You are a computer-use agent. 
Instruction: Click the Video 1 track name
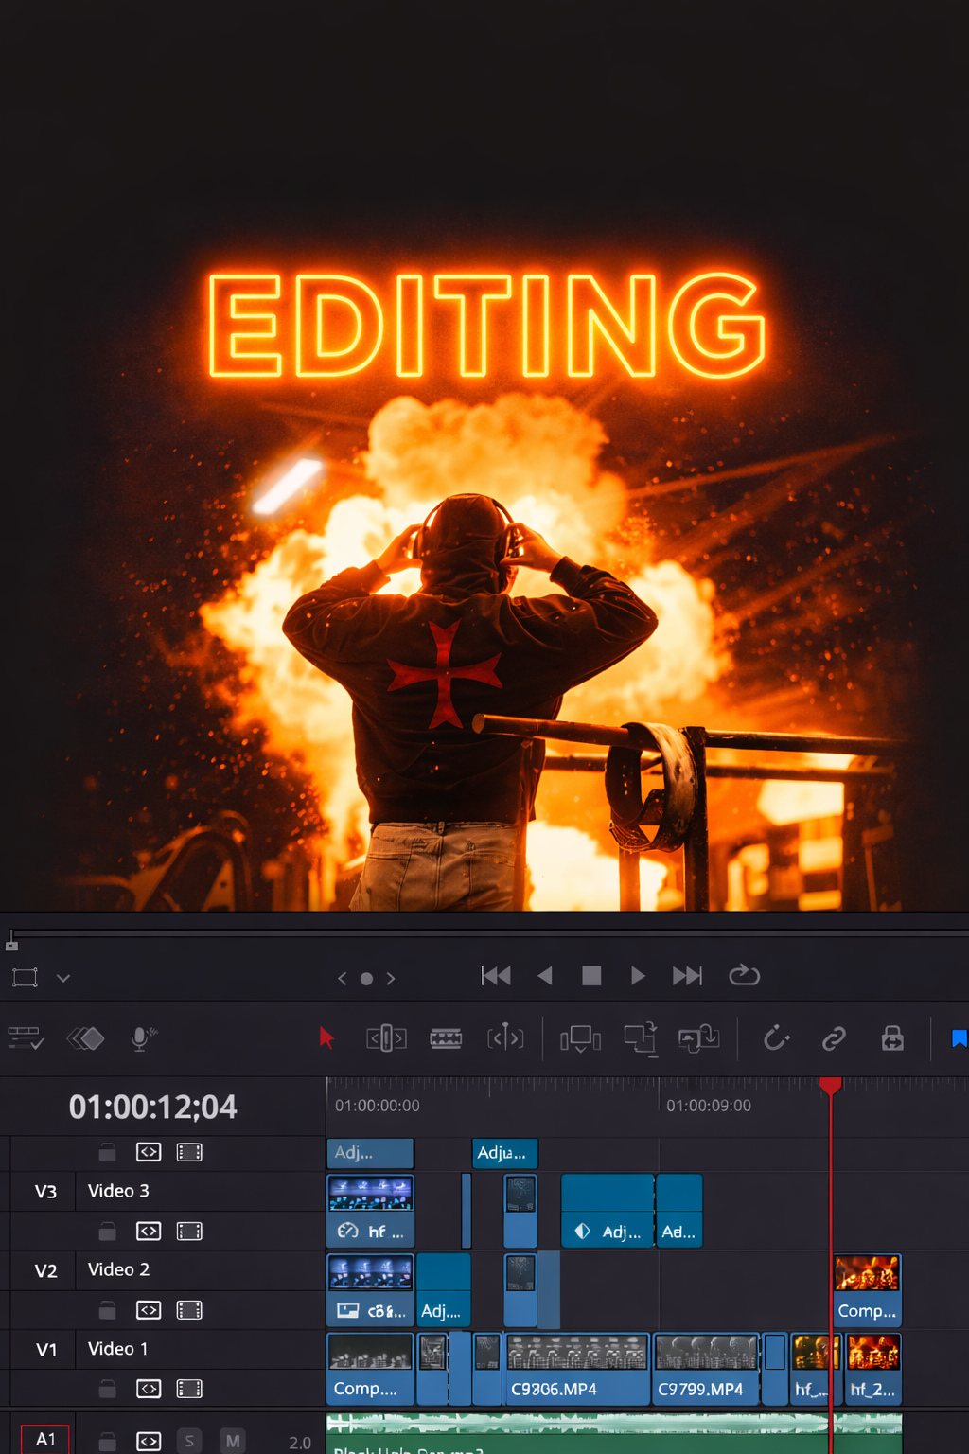pyautogui.click(x=117, y=1348)
